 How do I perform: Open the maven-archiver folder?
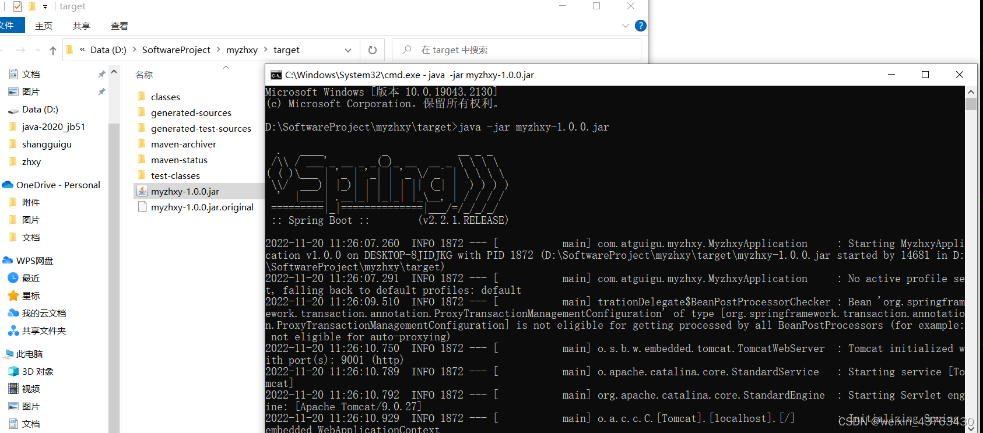pos(183,144)
